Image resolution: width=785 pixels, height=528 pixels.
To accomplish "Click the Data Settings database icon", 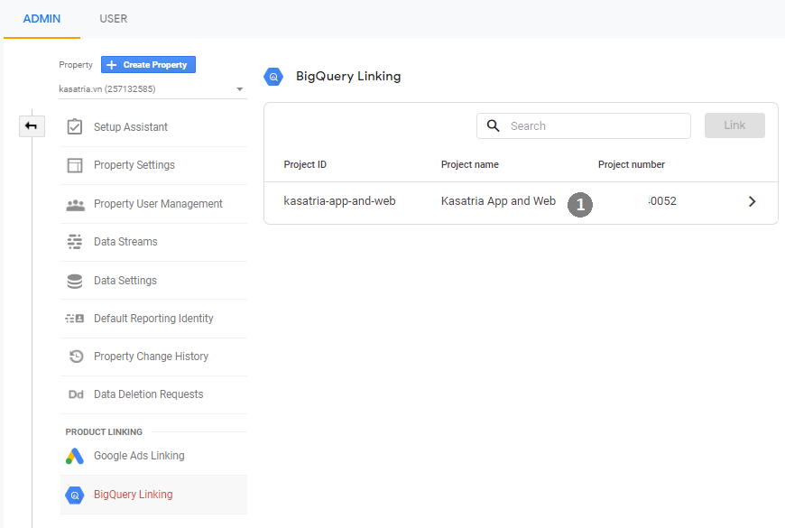I will [x=75, y=281].
